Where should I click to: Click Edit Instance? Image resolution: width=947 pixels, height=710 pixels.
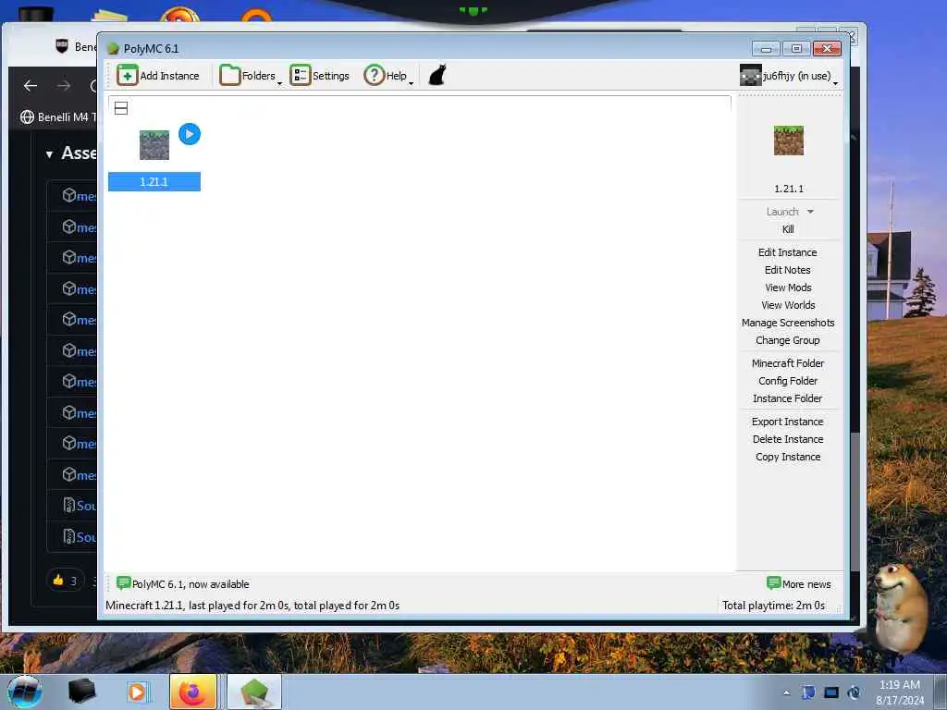coord(788,252)
